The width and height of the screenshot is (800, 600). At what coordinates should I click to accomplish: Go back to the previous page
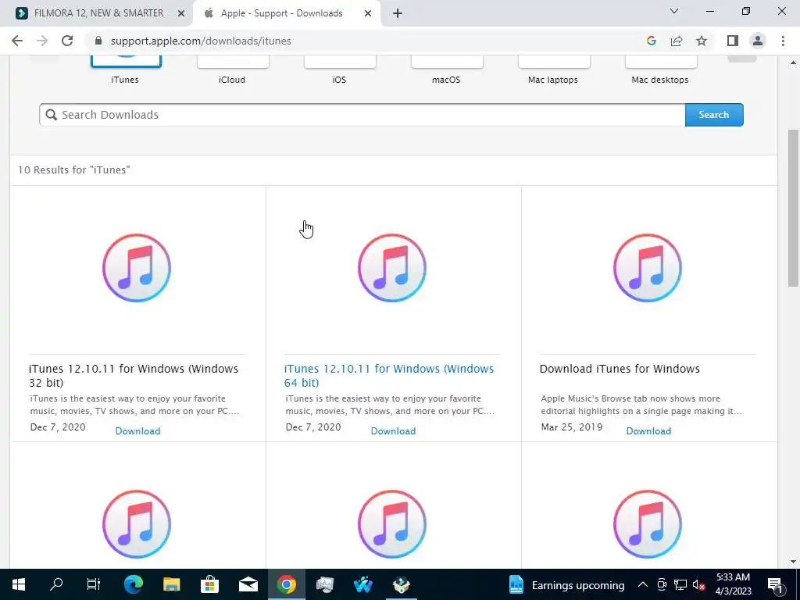17,41
